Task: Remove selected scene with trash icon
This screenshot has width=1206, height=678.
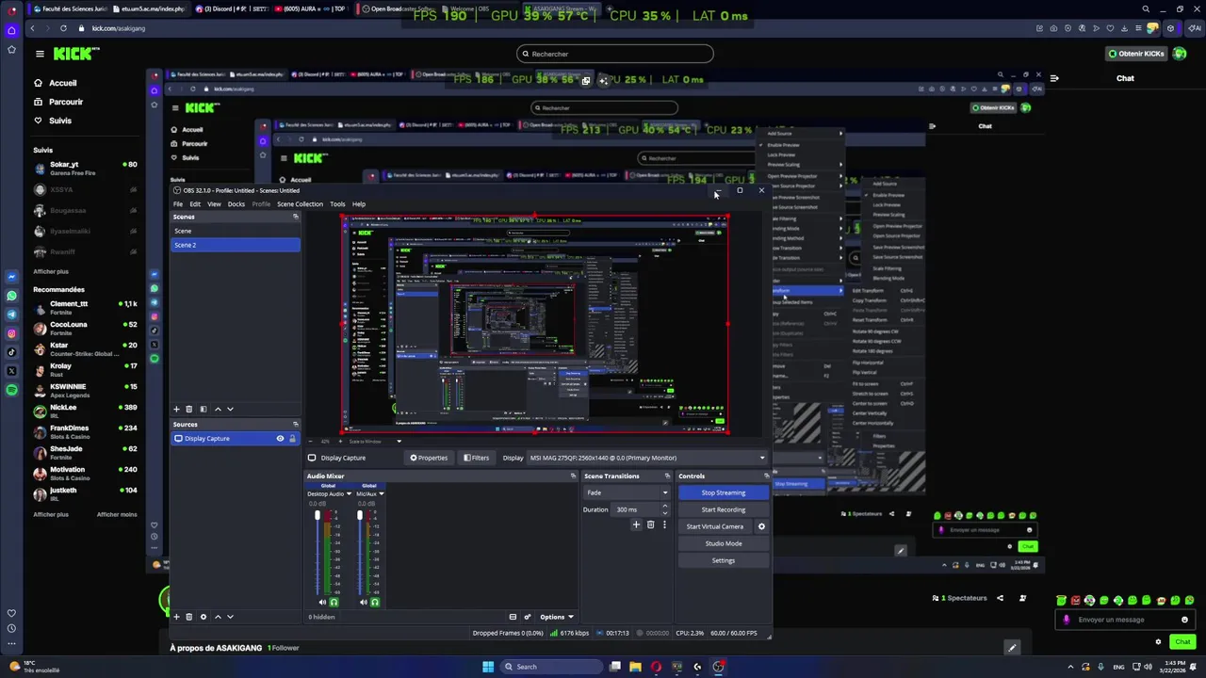Action: [188, 409]
